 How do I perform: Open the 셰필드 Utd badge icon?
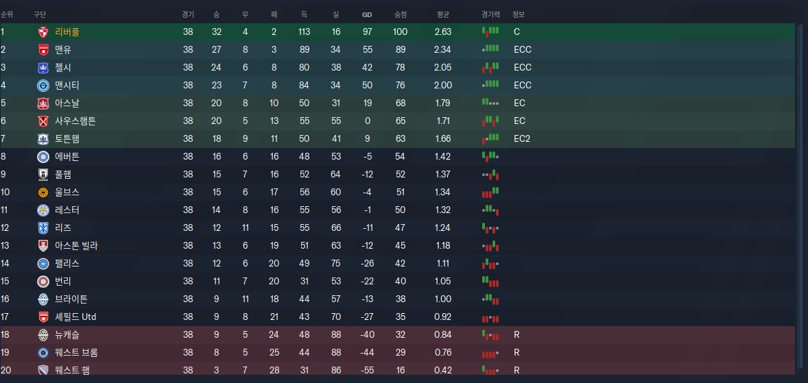click(x=43, y=317)
